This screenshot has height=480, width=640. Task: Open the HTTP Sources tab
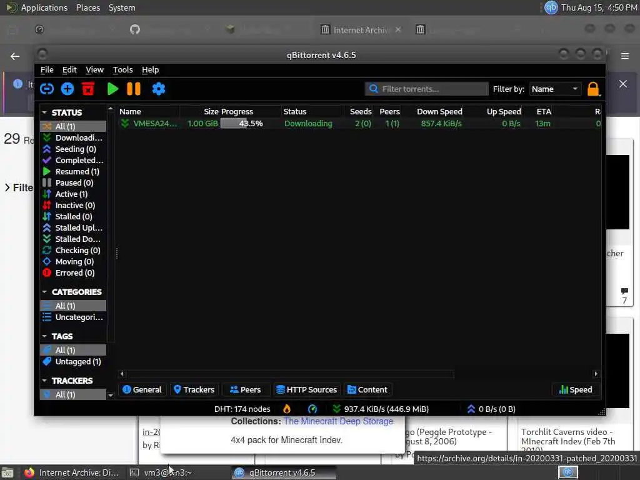tap(306, 390)
